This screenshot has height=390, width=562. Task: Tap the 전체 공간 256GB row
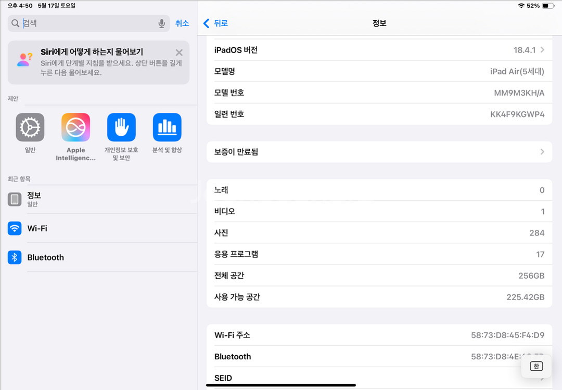coord(379,276)
